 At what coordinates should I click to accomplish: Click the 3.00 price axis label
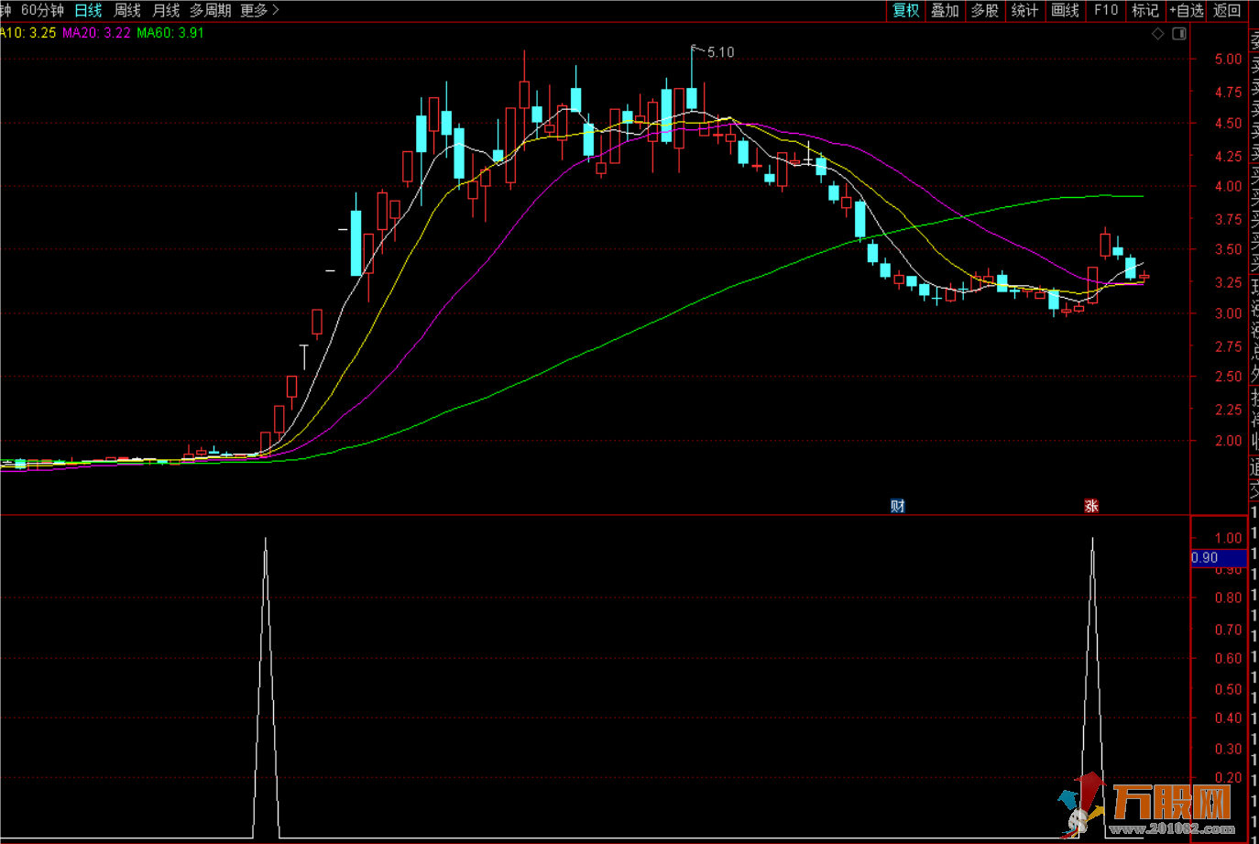tap(1229, 313)
